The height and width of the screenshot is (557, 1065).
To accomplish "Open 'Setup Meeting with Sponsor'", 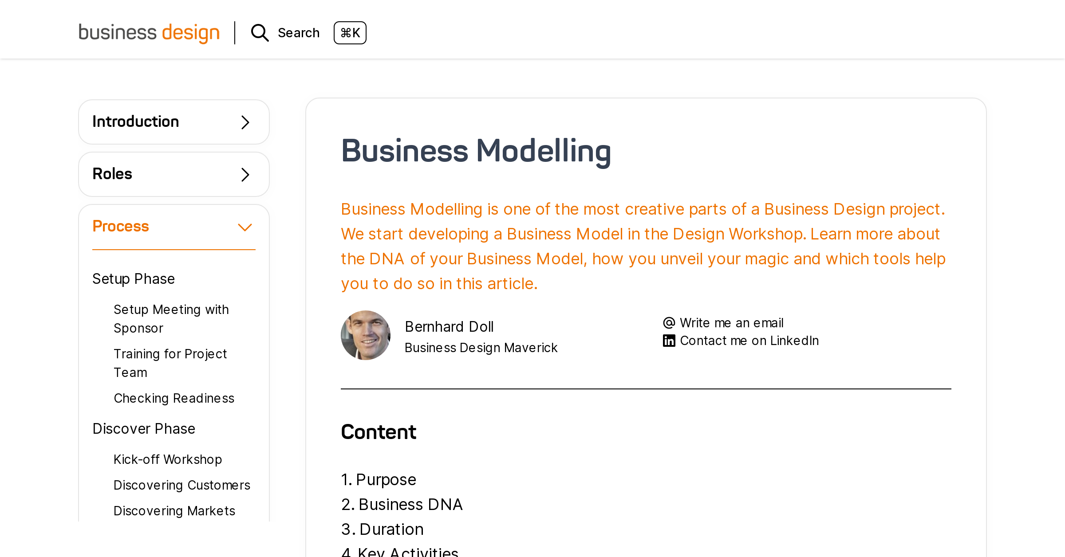I will tap(171, 318).
